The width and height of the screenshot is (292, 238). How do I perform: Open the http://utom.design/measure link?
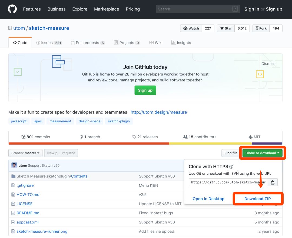[x=159, y=112]
